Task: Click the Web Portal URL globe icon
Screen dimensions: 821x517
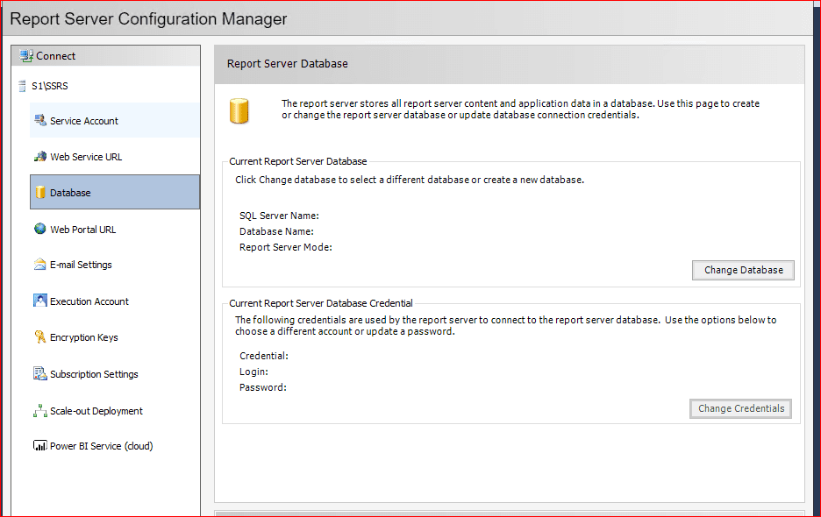Action: pos(39,230)
